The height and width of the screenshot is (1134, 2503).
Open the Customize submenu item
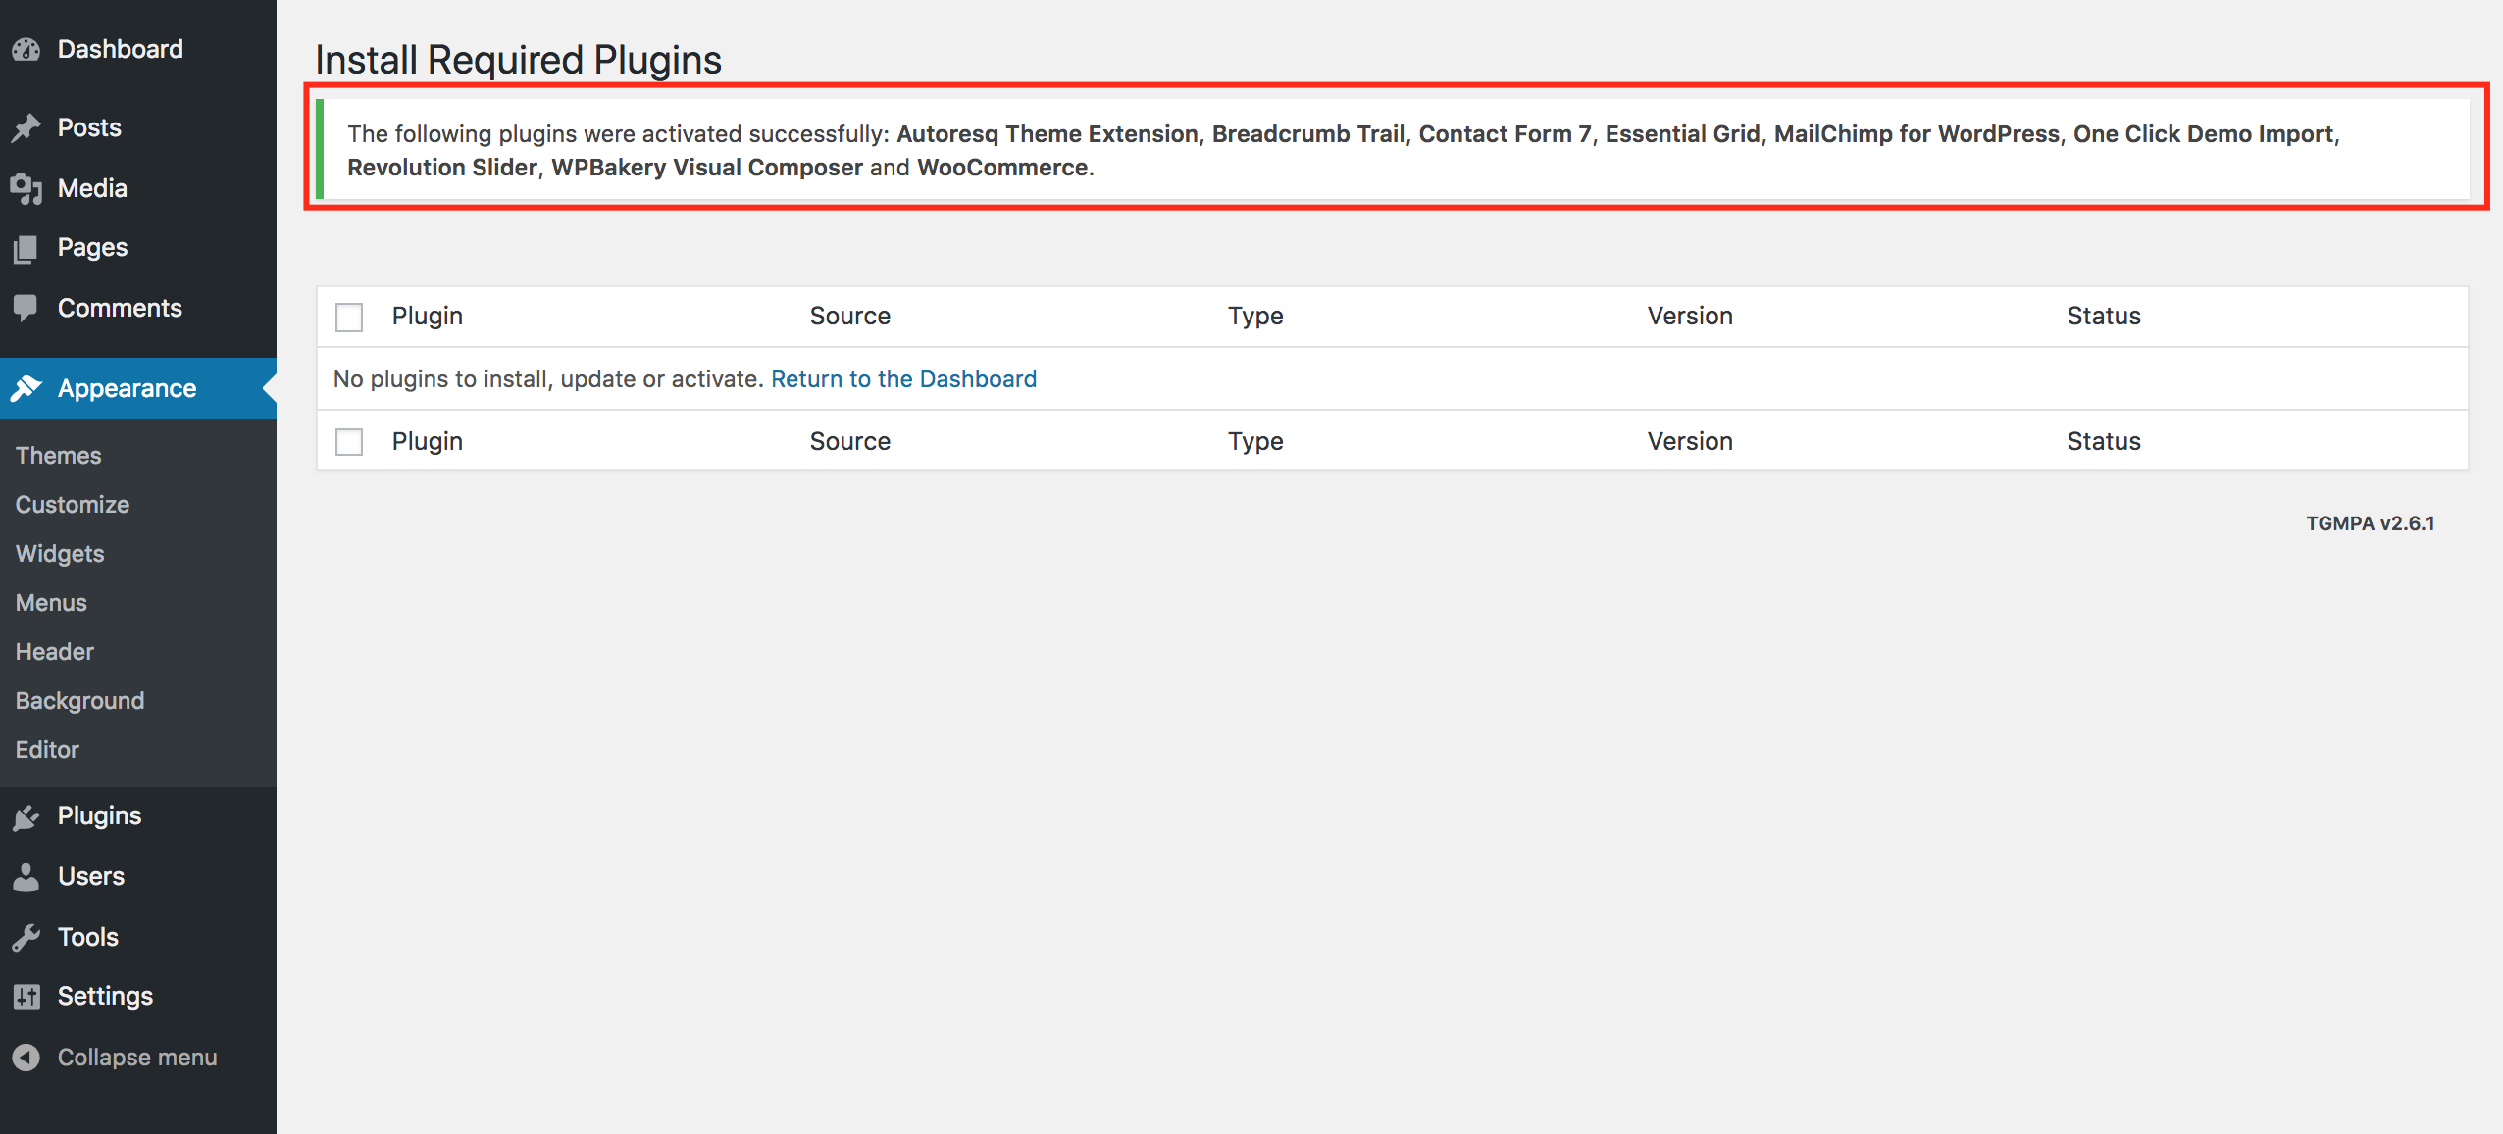[73, 505]
